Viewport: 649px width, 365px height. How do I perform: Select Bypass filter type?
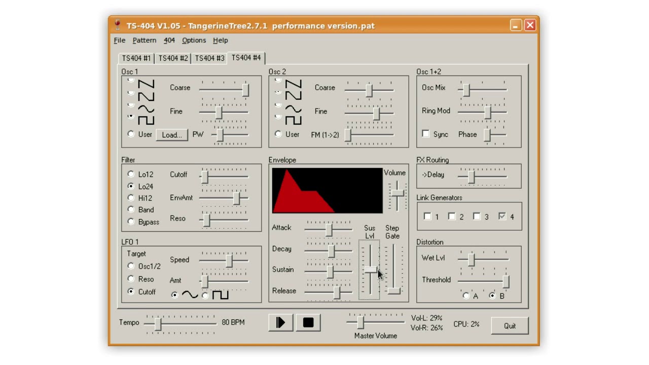pos(131,222)
